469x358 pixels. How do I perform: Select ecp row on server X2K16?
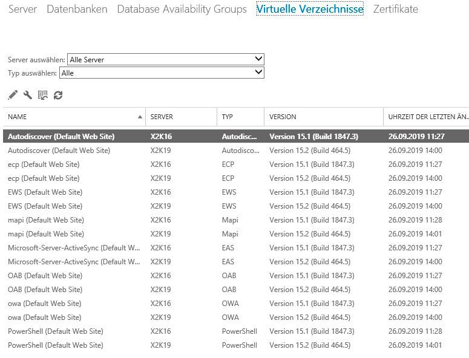(236, 164)
